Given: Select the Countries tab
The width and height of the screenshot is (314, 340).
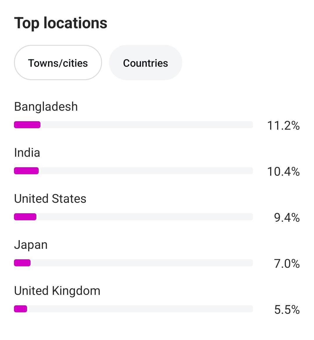Looking at the screenshot, I should 145,63.
